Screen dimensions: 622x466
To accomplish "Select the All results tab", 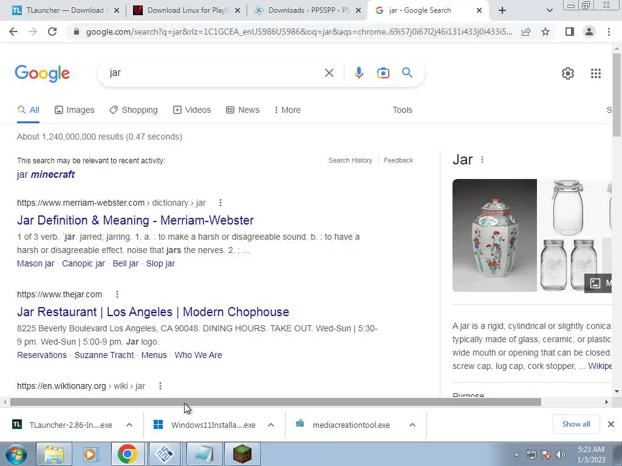I will tap(28, 110).
